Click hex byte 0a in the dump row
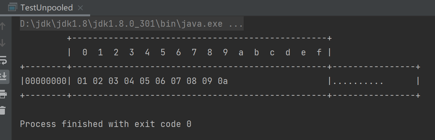The height and width of the screenshot is (140, 435). tap(223, 81)
